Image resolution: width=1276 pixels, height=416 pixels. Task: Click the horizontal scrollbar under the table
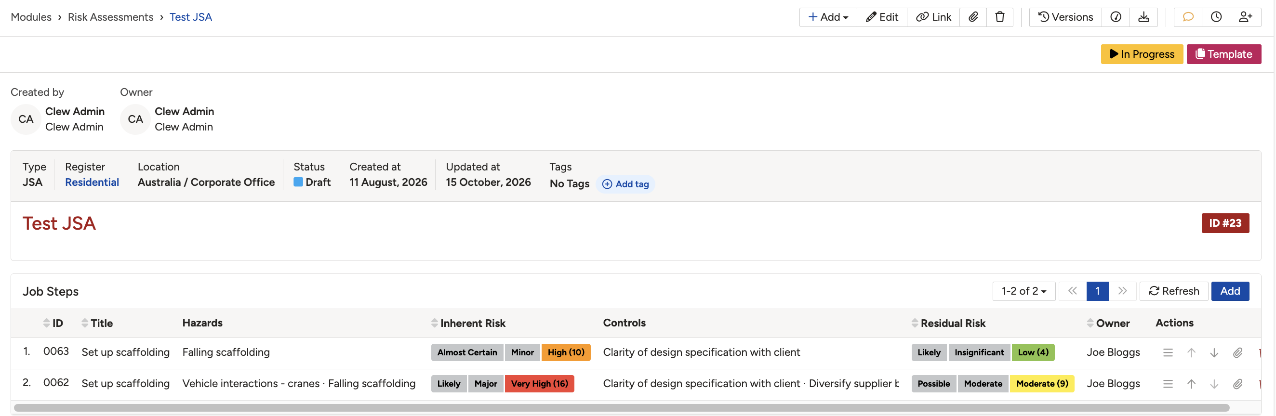pyautogui.click(x=621, y=408)
